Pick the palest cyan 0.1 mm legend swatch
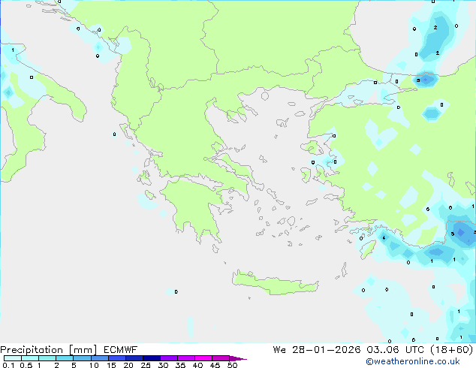Screen dimensions: 476x368 pos(13,358)
